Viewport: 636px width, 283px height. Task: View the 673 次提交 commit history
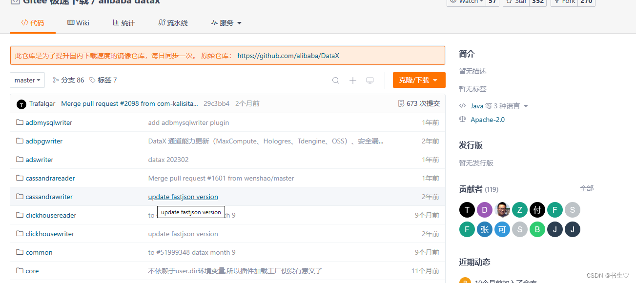tap(419, 103)
